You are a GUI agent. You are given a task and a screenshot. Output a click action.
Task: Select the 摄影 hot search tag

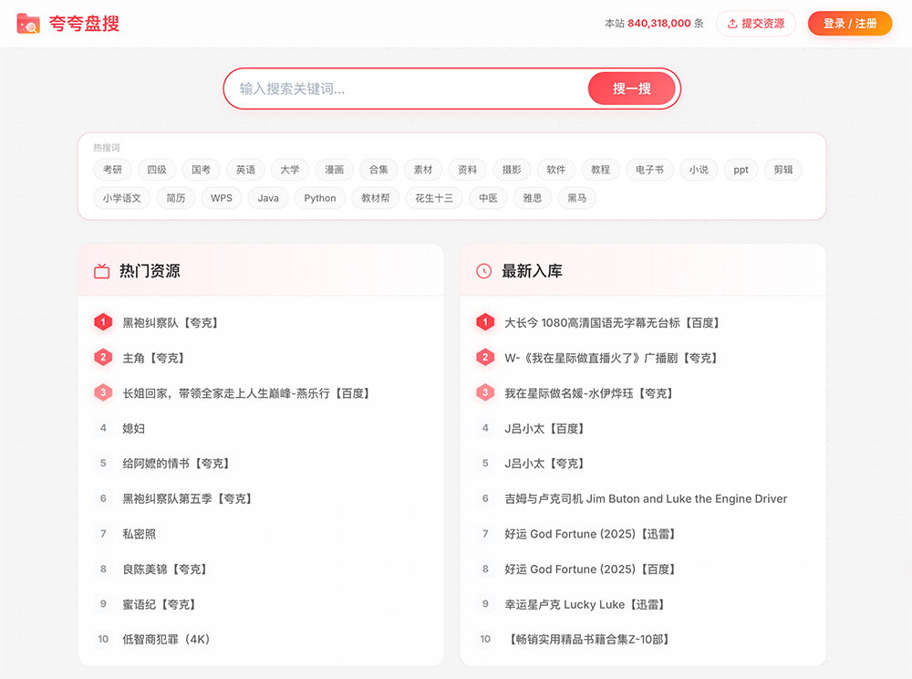512,170
